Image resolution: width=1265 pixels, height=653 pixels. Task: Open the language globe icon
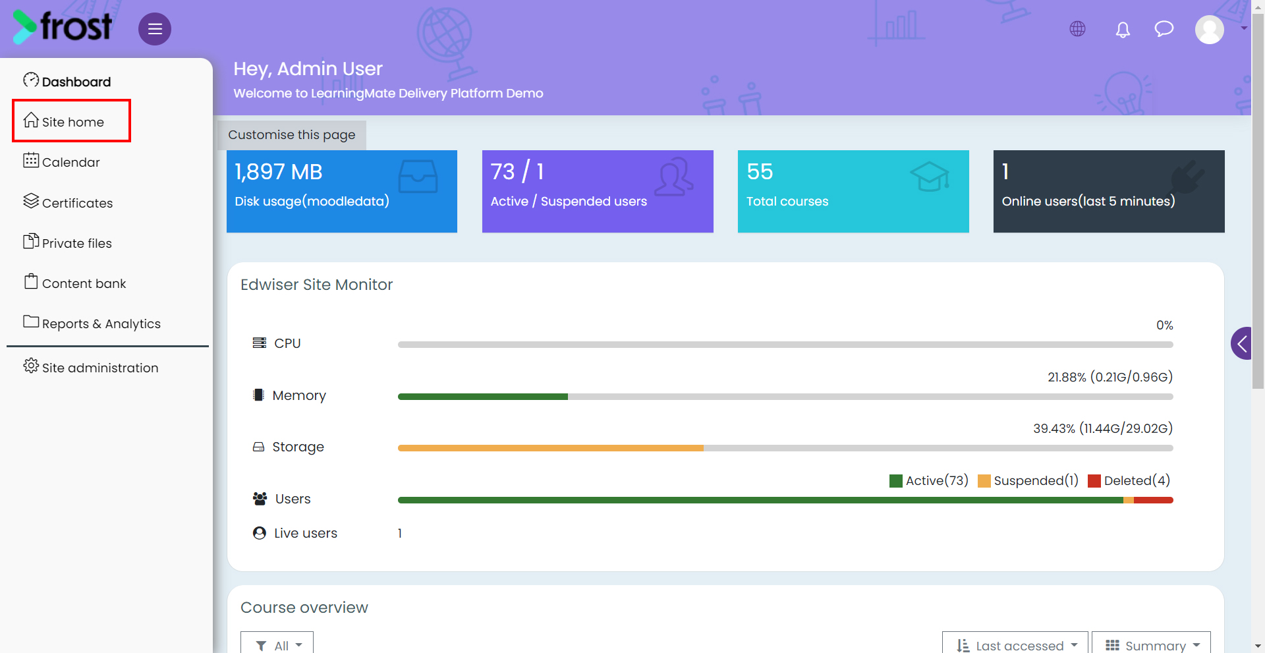pos(1078,29)
